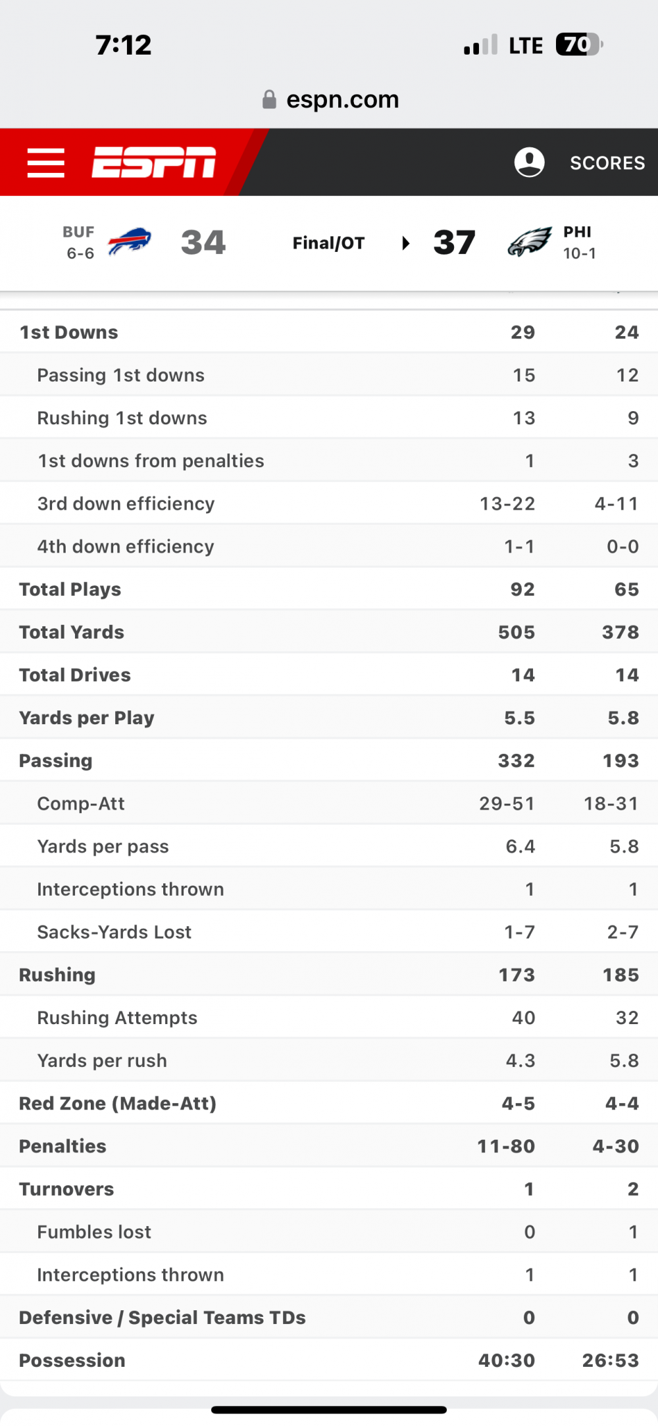Tap the winner arrow beside score 37
Image resolution: width=658 pixels, height=1426 pixels.
(406, 243)
